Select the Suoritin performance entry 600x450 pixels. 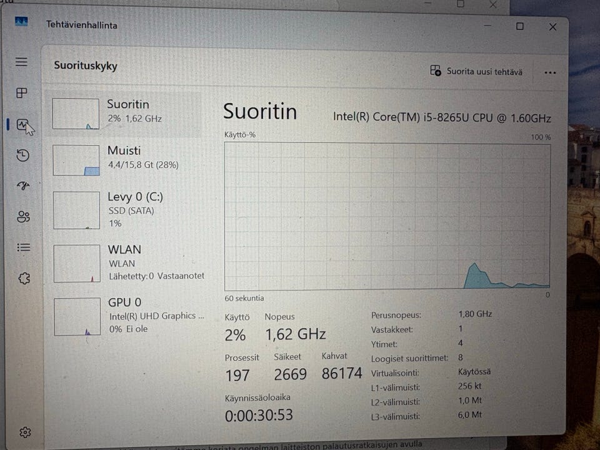point(124,114)
